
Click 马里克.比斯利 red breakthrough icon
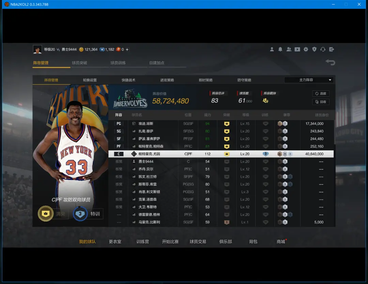click(x=227, y=222)
